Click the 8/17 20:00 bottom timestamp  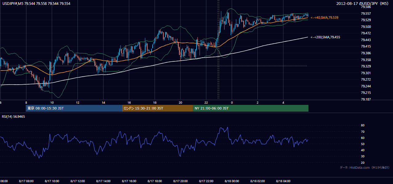pos(180,181)
